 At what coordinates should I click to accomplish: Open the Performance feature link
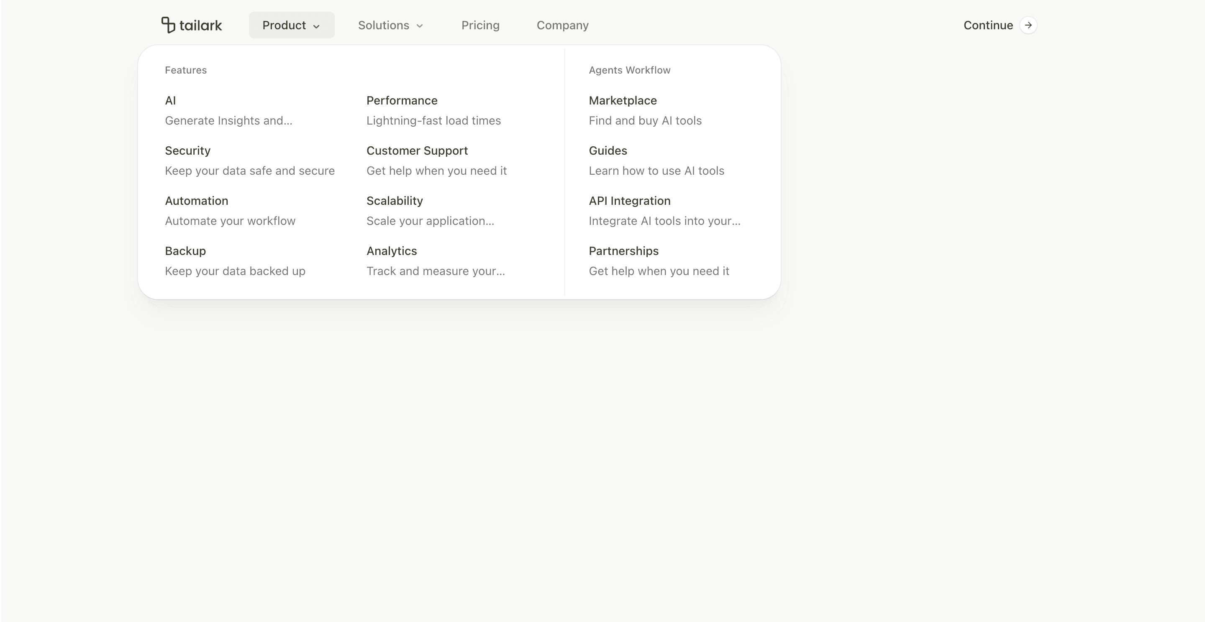pyautogui.click(x=401, y=100)
